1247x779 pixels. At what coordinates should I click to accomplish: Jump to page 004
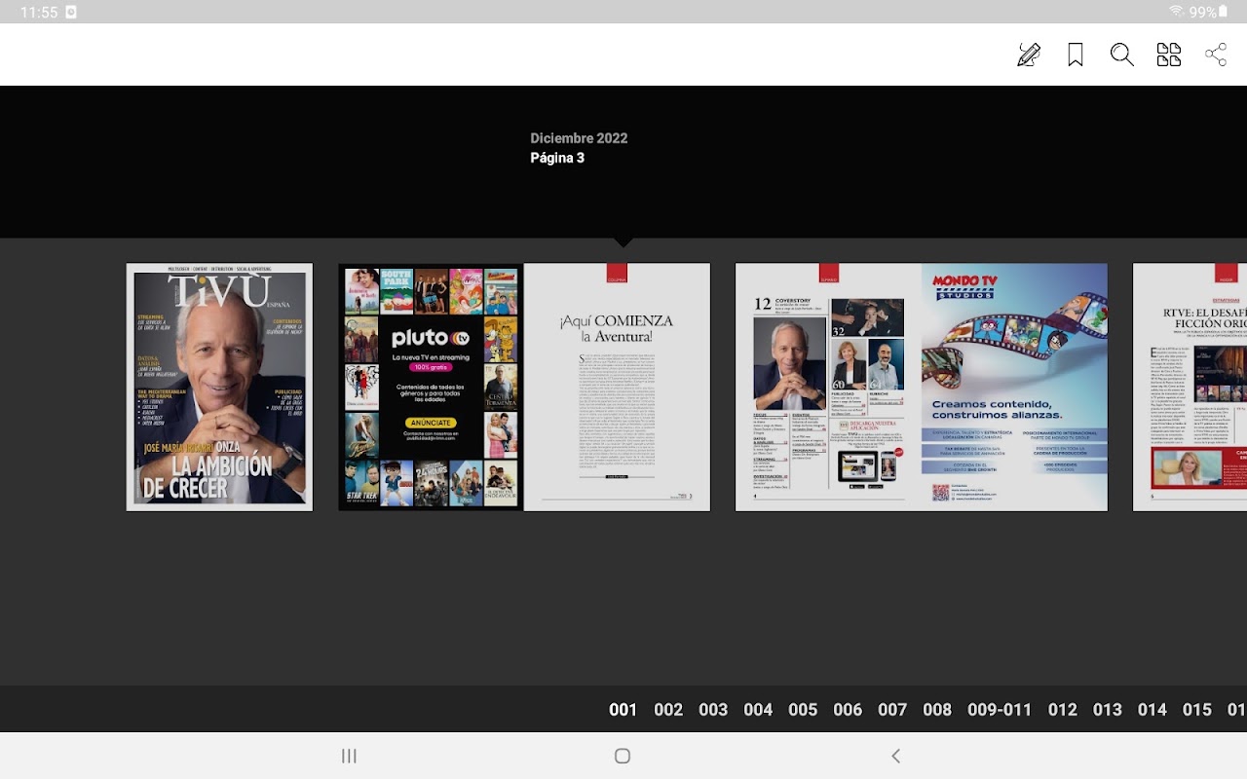tap(758, 710)
